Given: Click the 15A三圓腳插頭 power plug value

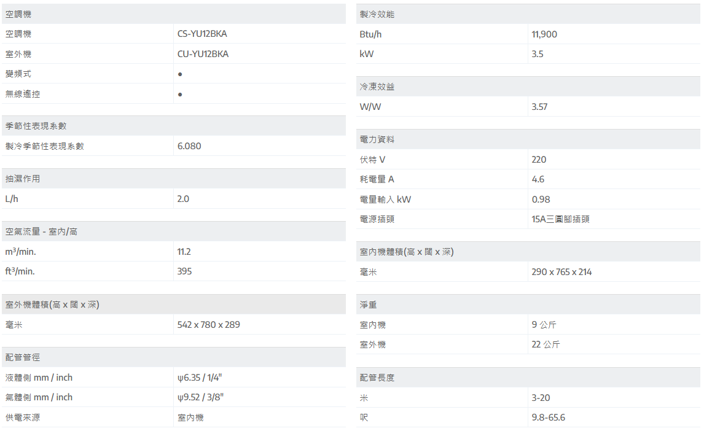Looking at the screenshot, I should [x=560, y=219].
